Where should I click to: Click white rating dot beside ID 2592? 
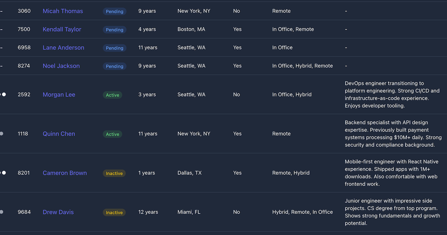tap(4, 95)
